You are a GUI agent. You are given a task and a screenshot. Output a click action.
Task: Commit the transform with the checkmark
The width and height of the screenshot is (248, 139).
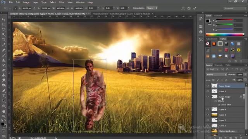tap(195, 8)
